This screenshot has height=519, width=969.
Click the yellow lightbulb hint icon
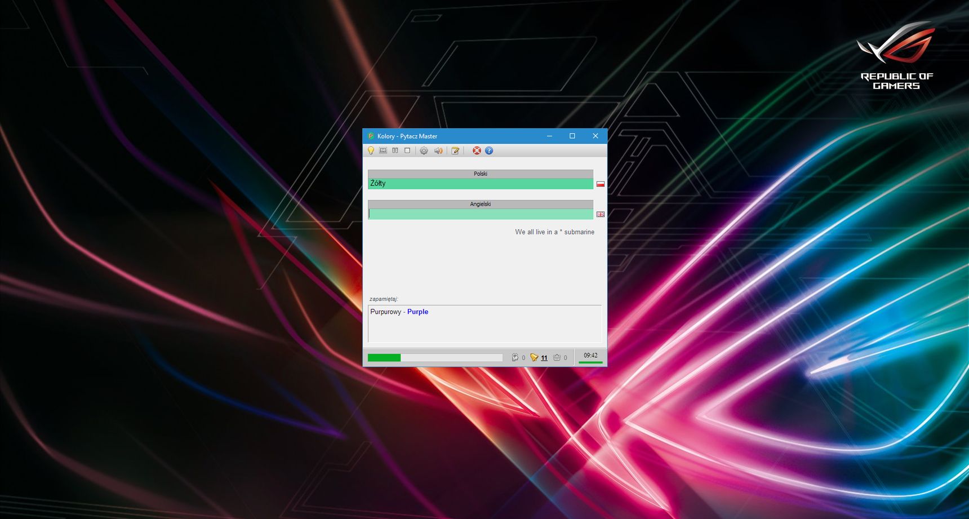(x=371, y=150)
